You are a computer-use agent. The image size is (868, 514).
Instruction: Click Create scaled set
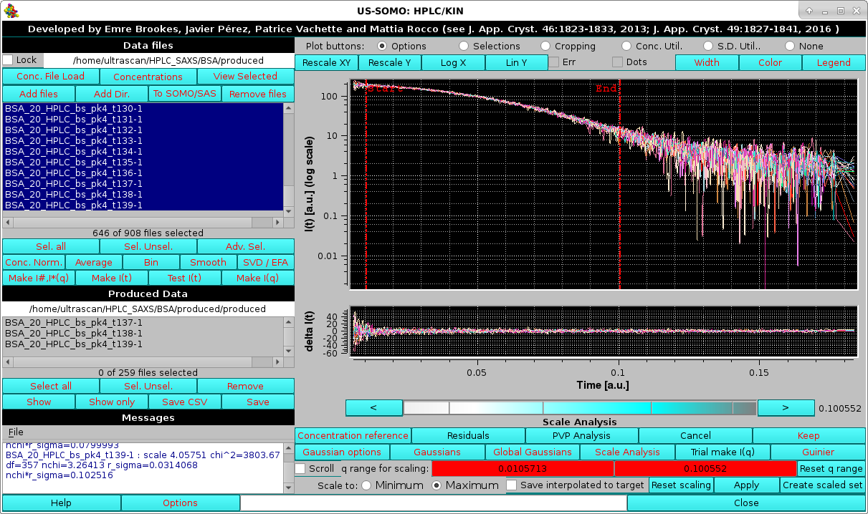click(822, 485)
